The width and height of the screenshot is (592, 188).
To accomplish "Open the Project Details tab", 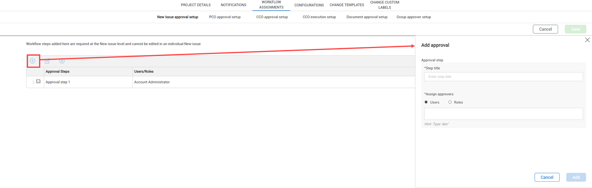I will tap(196, 5).
